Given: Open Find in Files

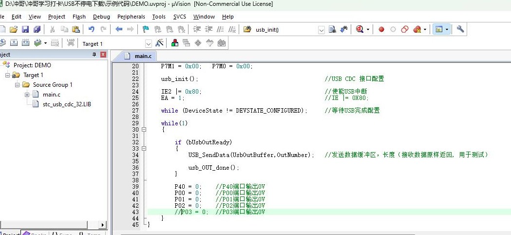Looking at the screenshot, I should (x=247, y=29).
